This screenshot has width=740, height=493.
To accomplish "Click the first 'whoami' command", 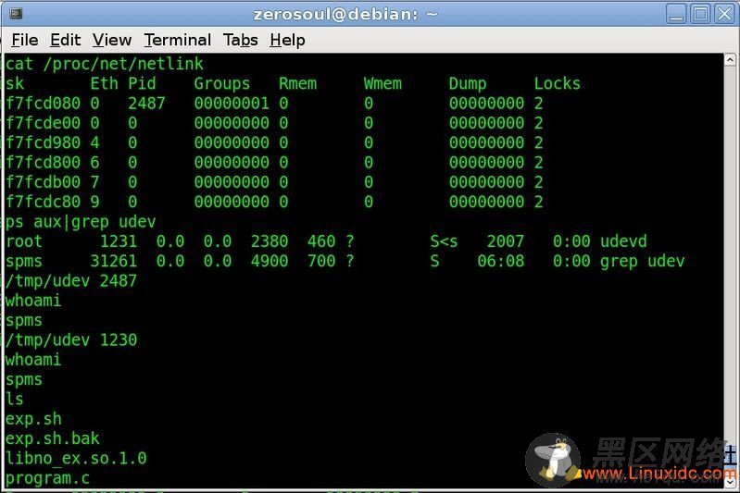I will coord(33,301).
